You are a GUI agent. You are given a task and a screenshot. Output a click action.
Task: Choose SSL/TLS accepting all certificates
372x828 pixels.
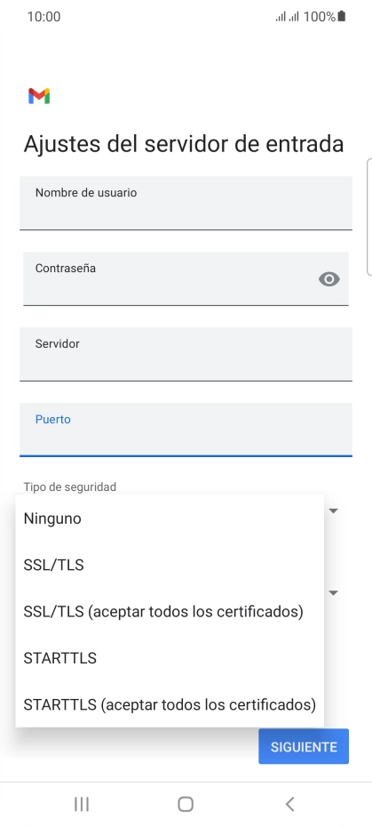[170, 612]
